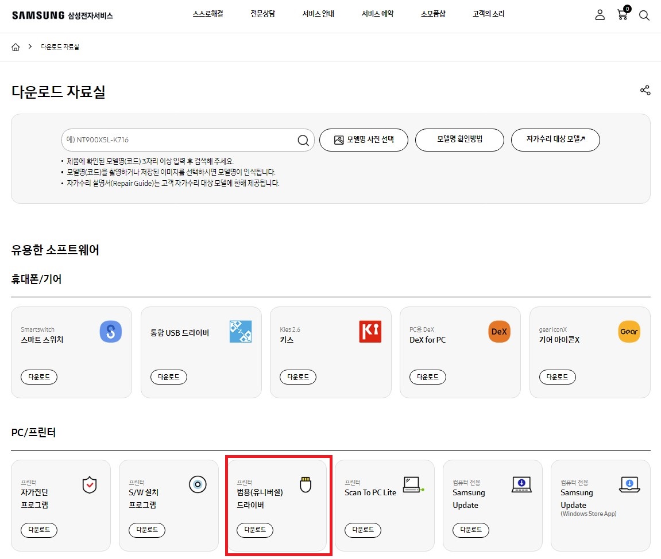Click the Scan To PC Lite icon
Screen dimensions: 661x559
[413, 484]
